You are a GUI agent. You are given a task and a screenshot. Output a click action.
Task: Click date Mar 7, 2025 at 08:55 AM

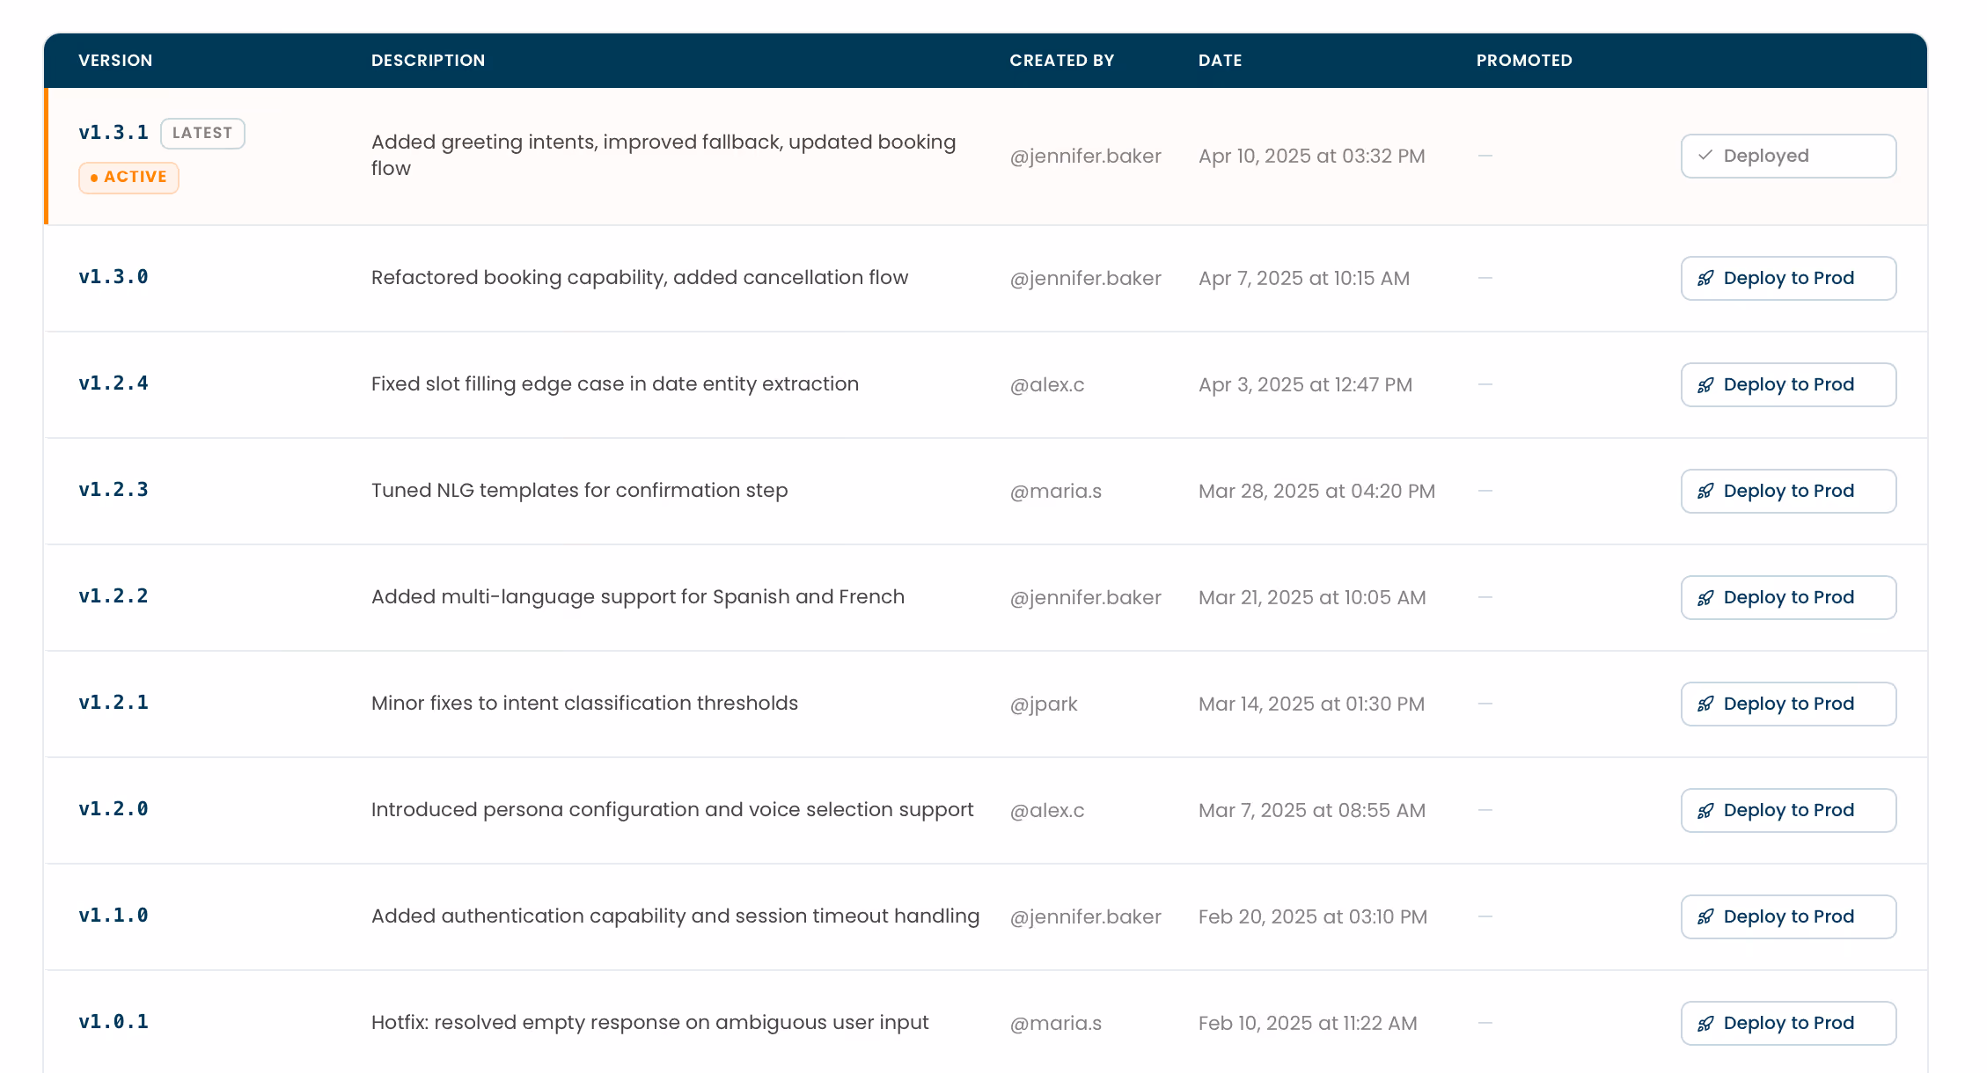point(1311,810)
